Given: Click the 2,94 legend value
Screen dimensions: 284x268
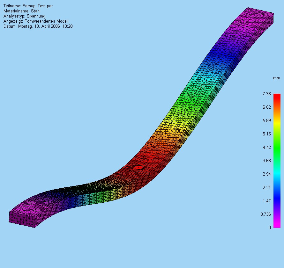Looking at the screenshot, I should (x=267, y=174).
